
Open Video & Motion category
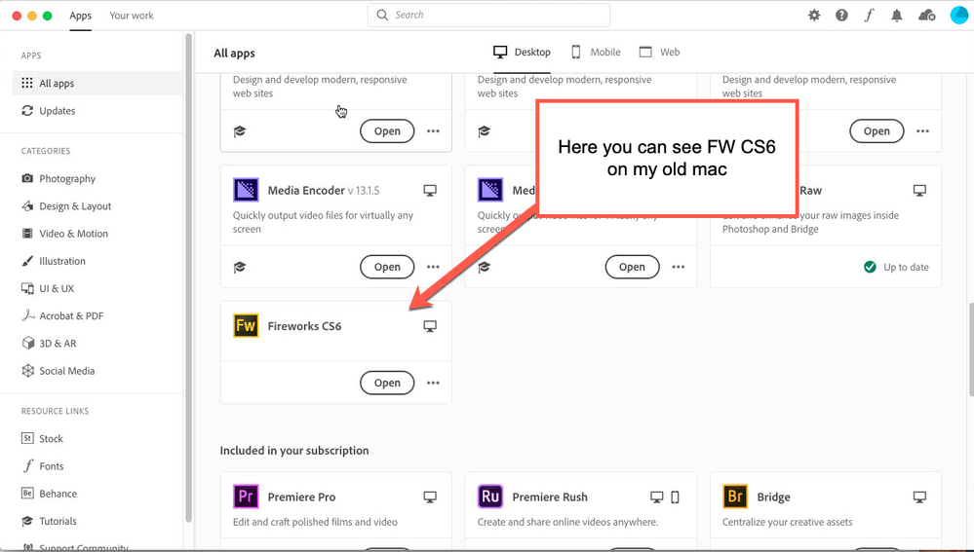coord(65,234)
